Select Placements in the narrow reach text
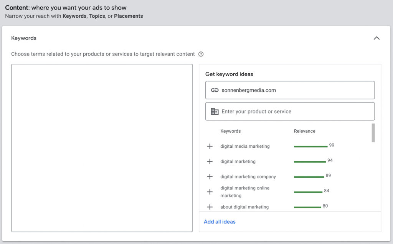 (128, 16)
